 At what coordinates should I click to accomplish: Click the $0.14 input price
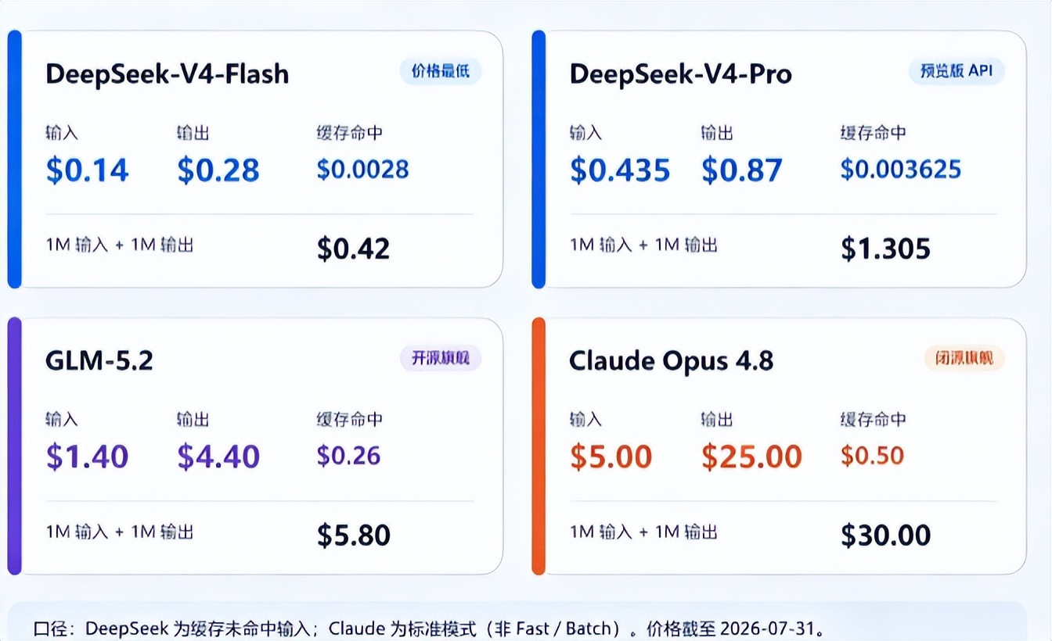(87, 170)
